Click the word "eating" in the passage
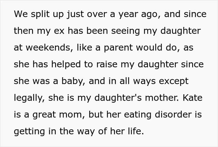 tap(124, 115)
